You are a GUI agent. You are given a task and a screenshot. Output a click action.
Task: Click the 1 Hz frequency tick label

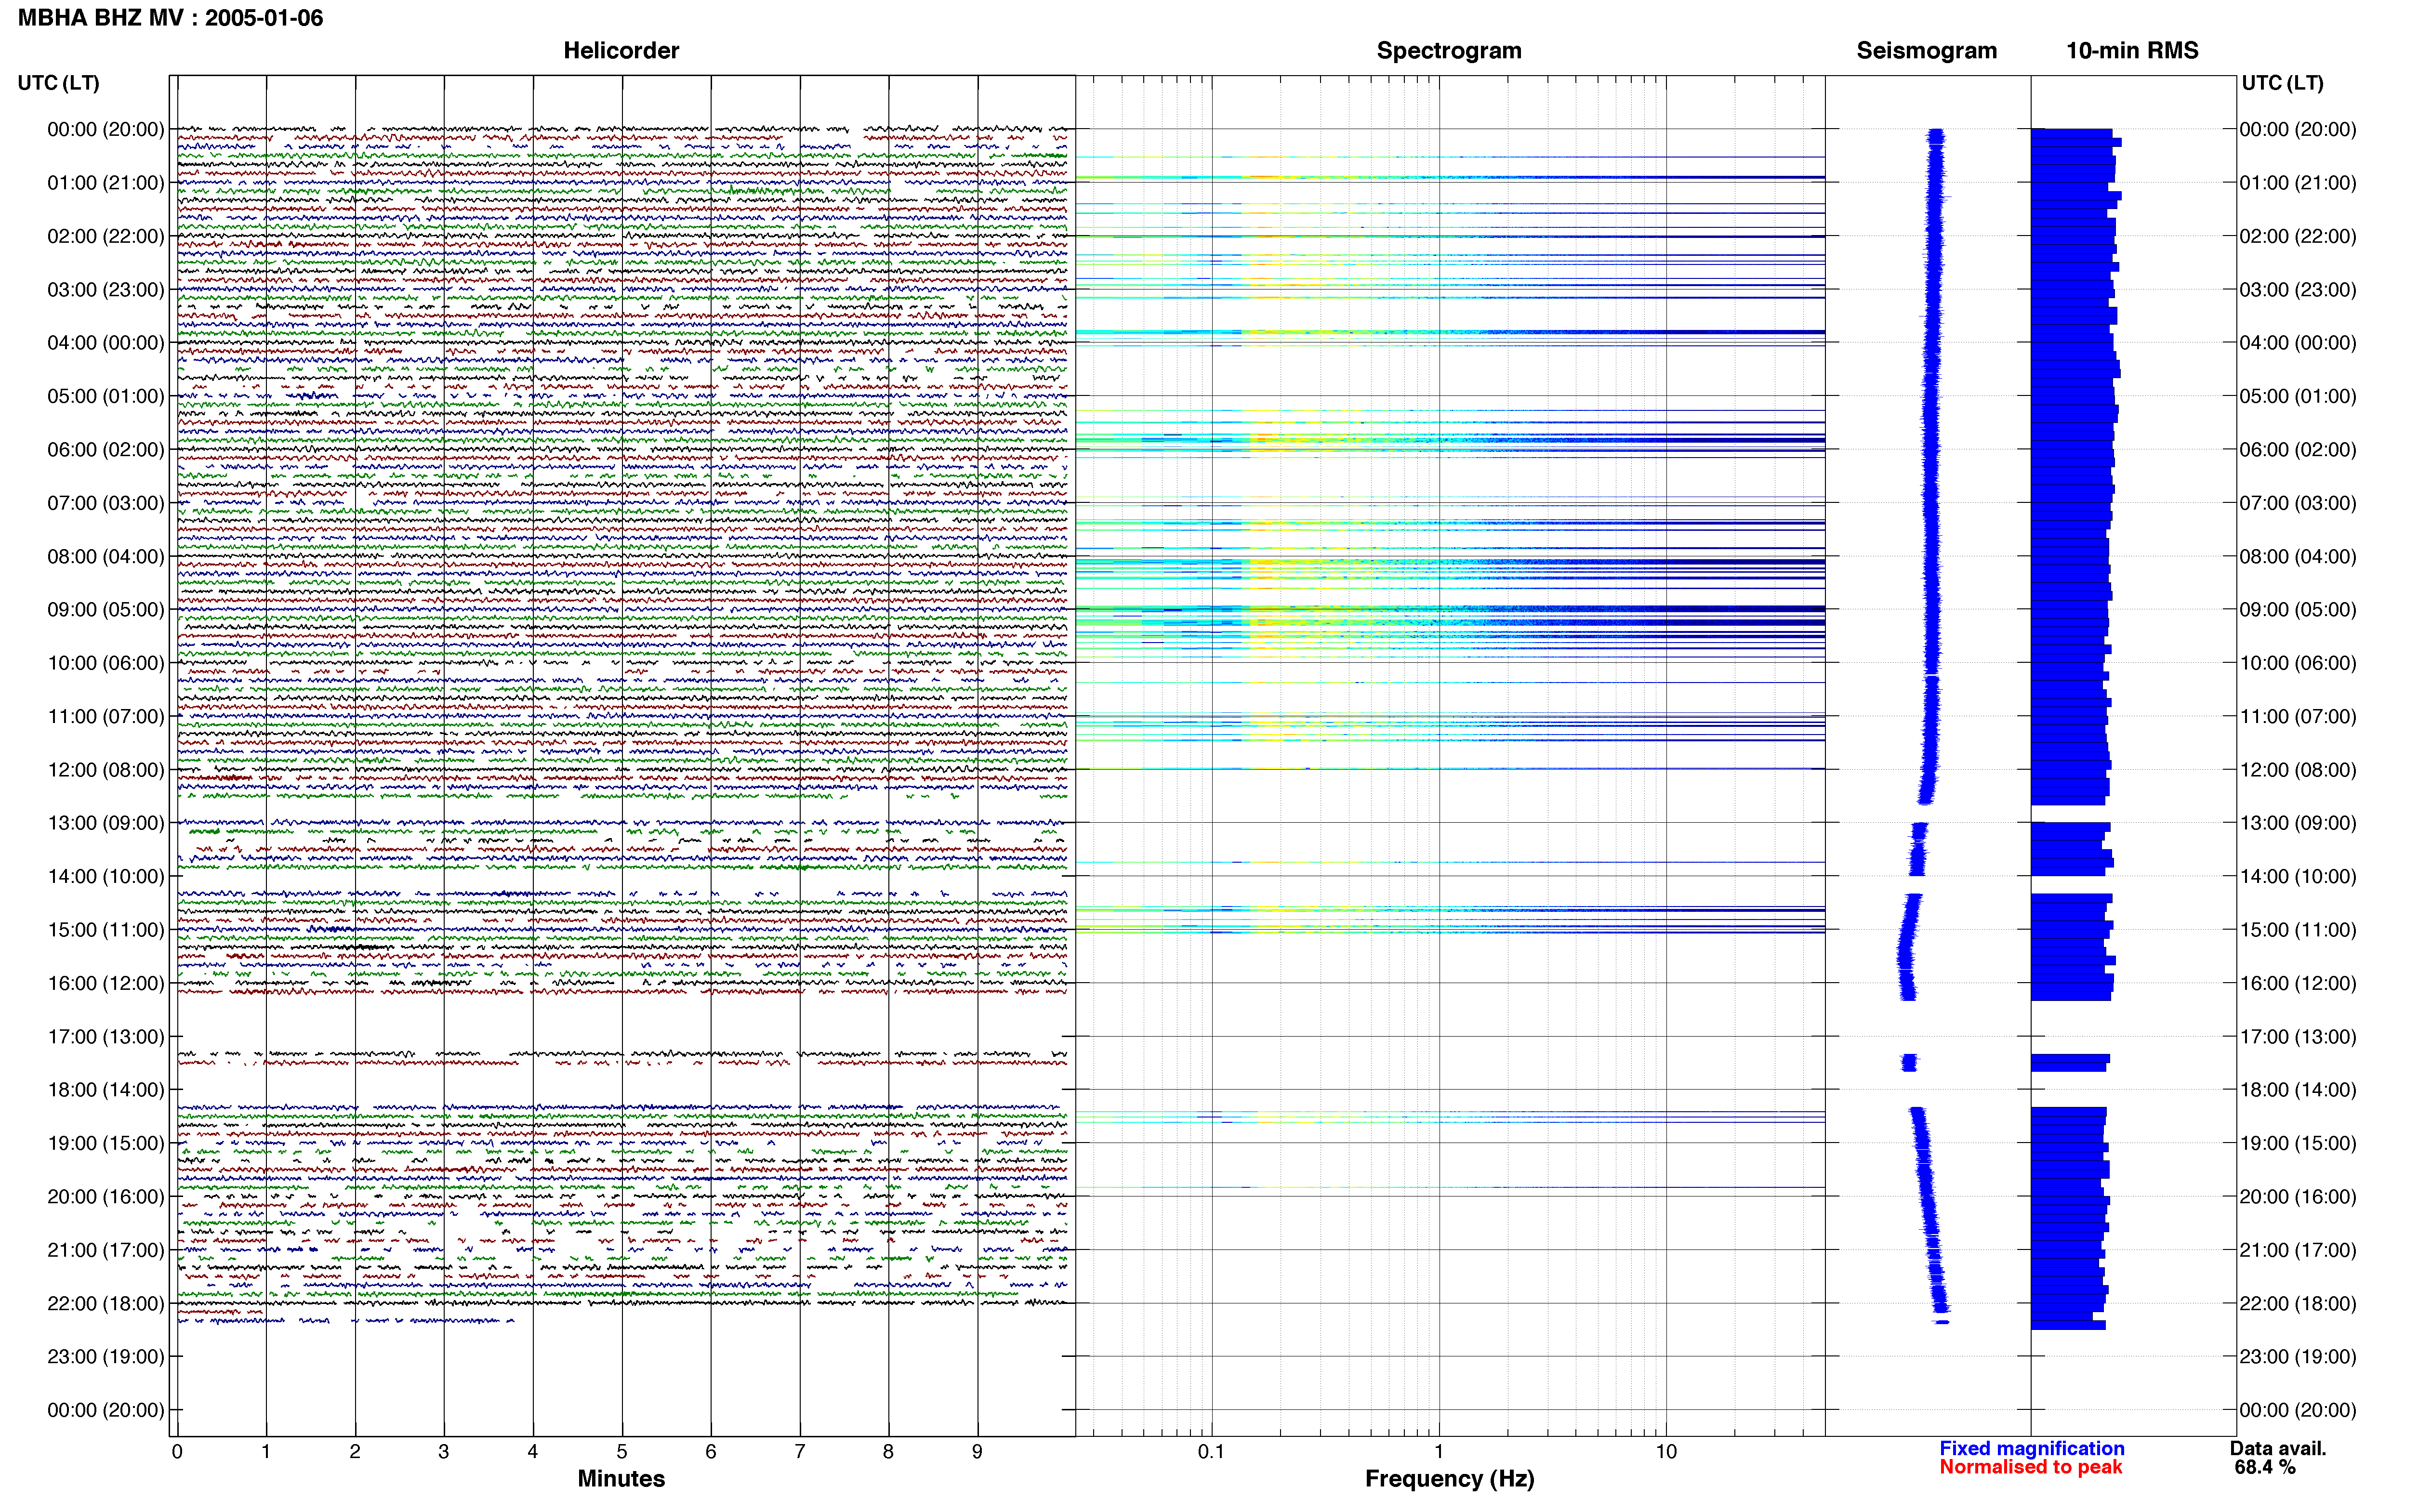[x=1439, y=1452]
